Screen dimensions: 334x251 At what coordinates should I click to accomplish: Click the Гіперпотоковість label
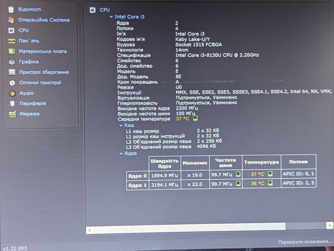pyautogui.click(x=137, y=103)
